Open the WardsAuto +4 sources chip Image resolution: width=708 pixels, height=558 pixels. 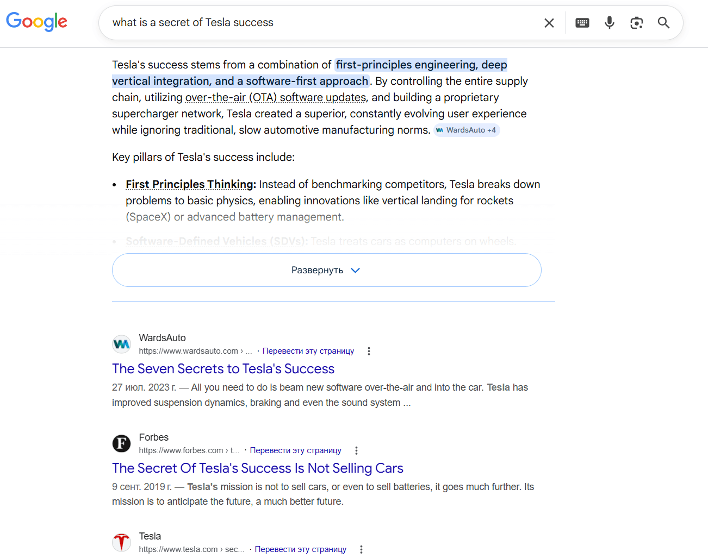coord(467,130)
